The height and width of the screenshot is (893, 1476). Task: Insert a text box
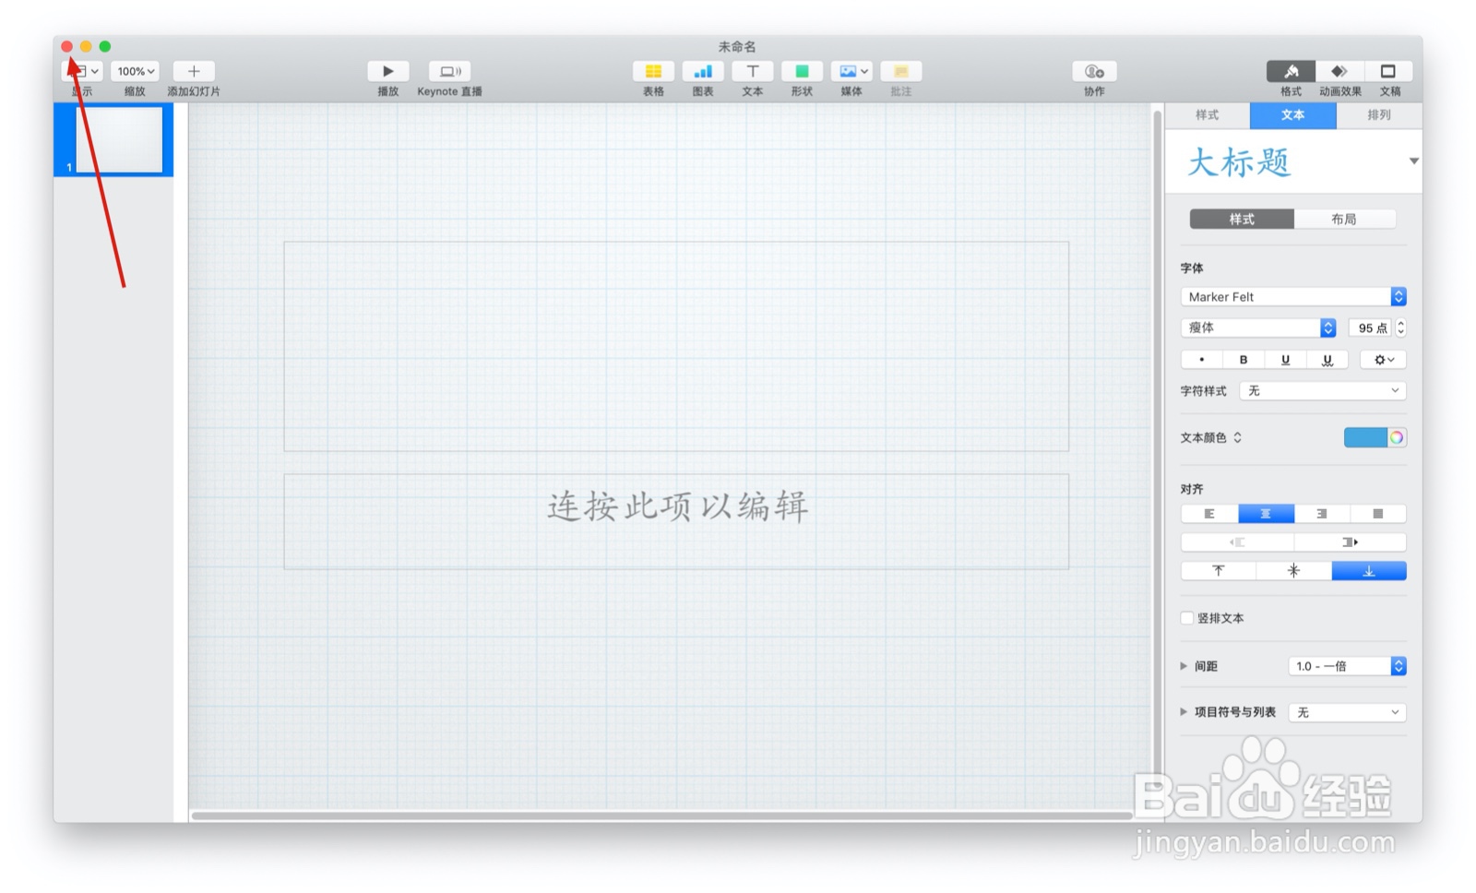(753, 71)
